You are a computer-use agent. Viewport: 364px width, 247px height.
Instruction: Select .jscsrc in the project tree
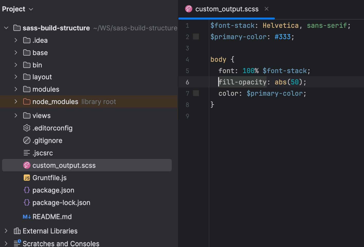pos(43,153)
